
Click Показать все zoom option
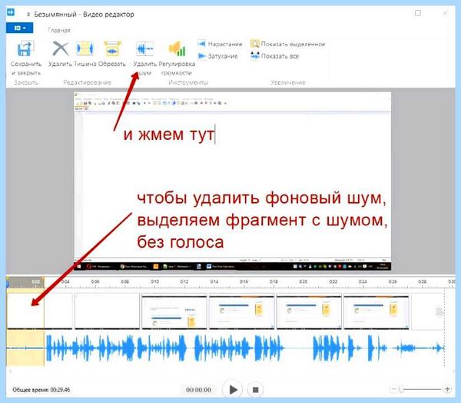pos(274,56)
